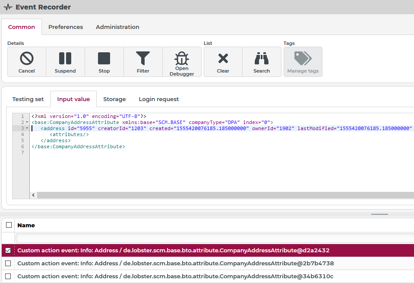Viewport: 414px width, 283px height.
Task: Click the base:CompanyAddressAttribute opening tag line
Action: (x=152, y=122)
